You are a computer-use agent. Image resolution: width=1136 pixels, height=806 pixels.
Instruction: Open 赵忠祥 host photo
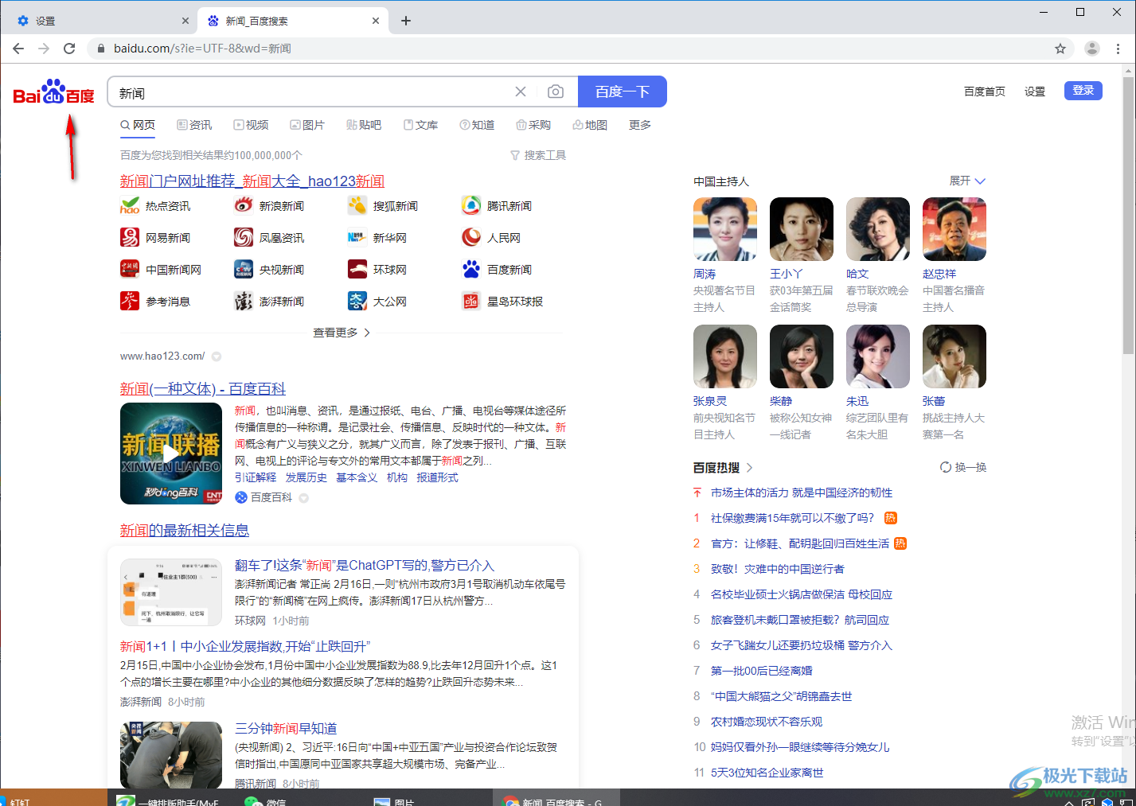pos(954,229)
